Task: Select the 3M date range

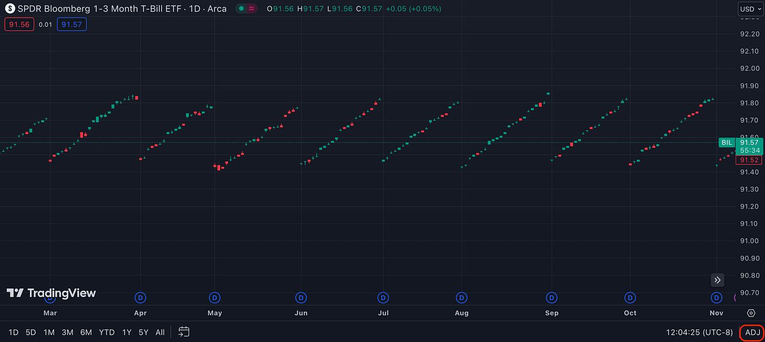Action: (67, 332)
